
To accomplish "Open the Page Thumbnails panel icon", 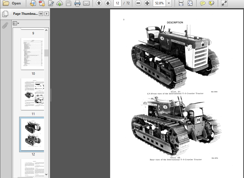I will pos(5,14).
